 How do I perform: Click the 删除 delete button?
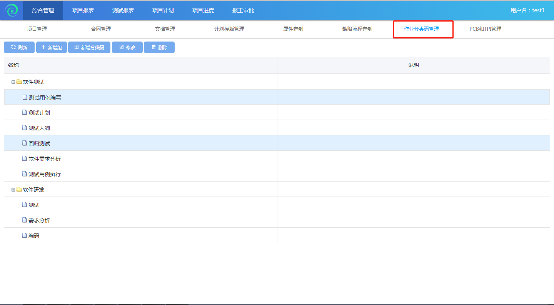(x=159, y=47)
